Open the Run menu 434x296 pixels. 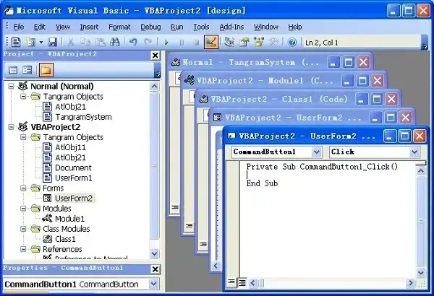[x=177, y=27]
